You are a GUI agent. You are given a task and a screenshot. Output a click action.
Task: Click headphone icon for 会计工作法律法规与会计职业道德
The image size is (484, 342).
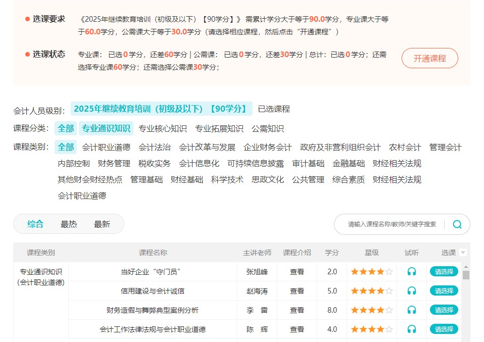[412, 329]
